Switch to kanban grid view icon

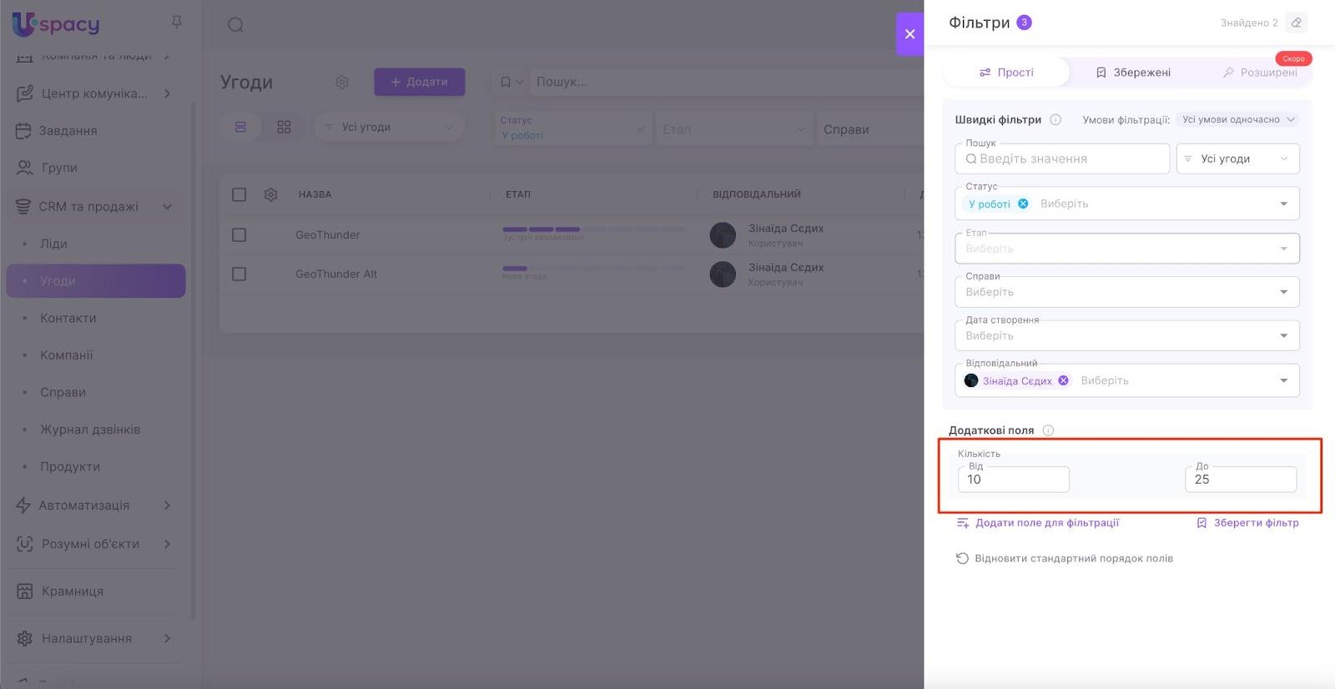[284, 127]
